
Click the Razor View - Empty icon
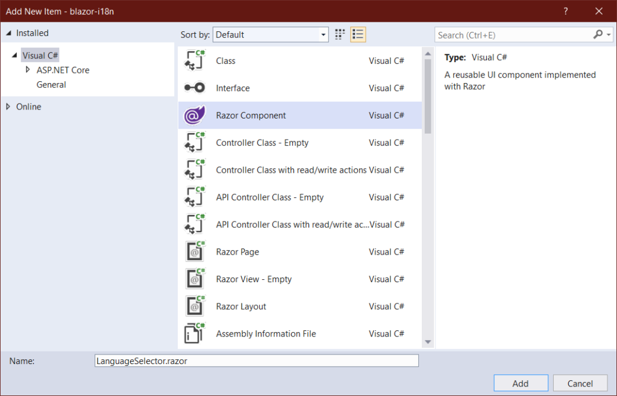click(x=195, y=279)
